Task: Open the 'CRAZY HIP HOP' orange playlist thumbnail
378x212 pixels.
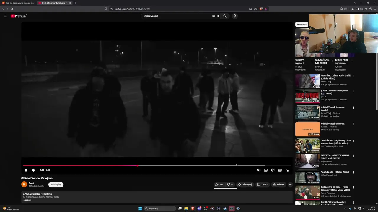Action: coord(308,129)
